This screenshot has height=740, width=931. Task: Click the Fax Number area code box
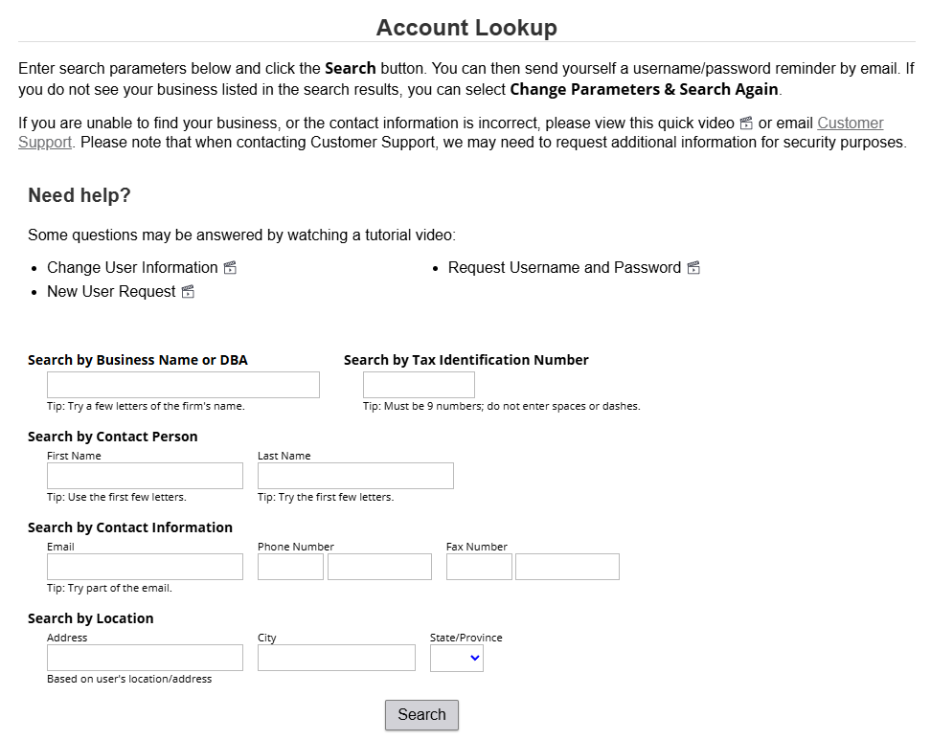[479, 567]
